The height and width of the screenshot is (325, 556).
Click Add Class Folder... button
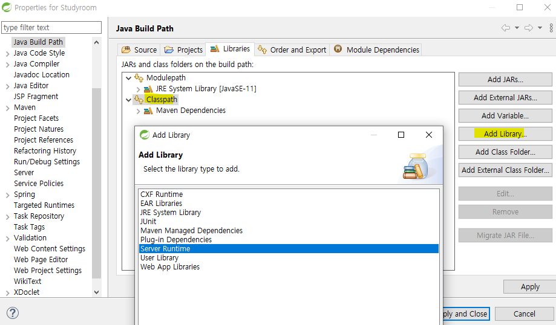[x=505, y=152]
